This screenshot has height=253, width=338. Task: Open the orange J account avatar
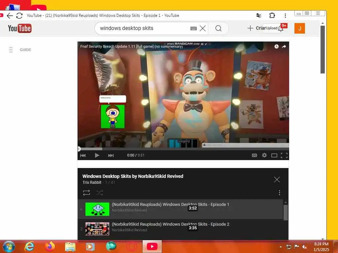300,28
